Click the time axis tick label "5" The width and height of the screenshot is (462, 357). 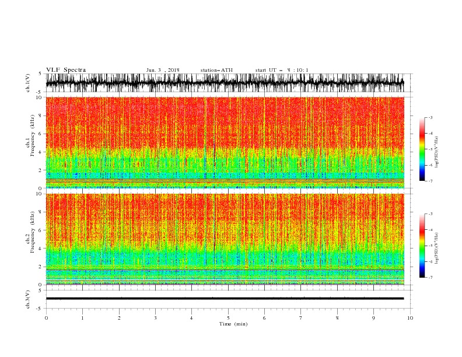point(228,318)
